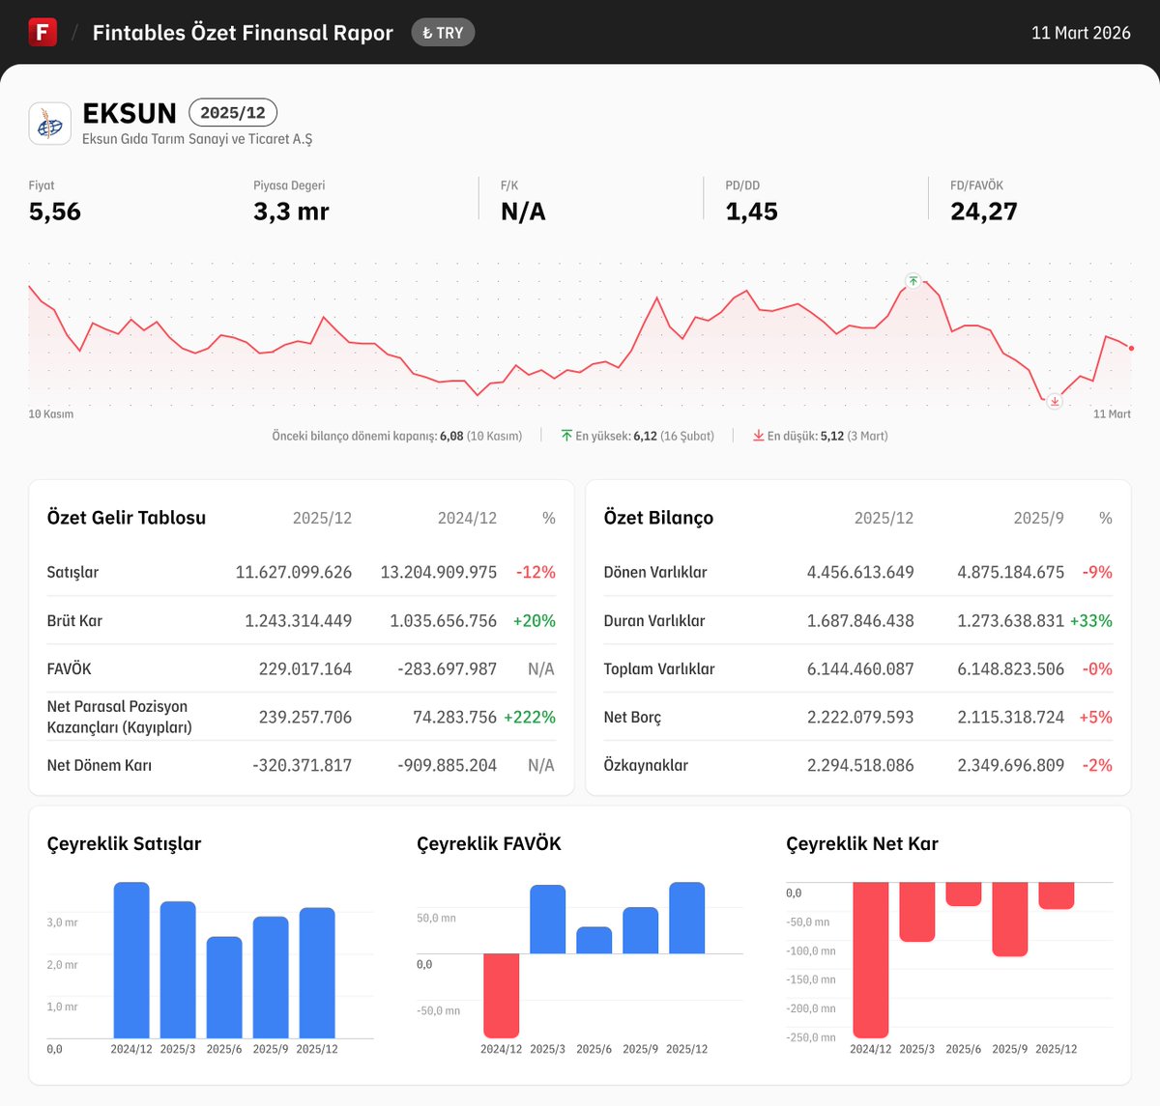Click the Özet Gelir Tablosu heading
The width and height of the screenshot is (1160, 1106).
tap(127, 518)
